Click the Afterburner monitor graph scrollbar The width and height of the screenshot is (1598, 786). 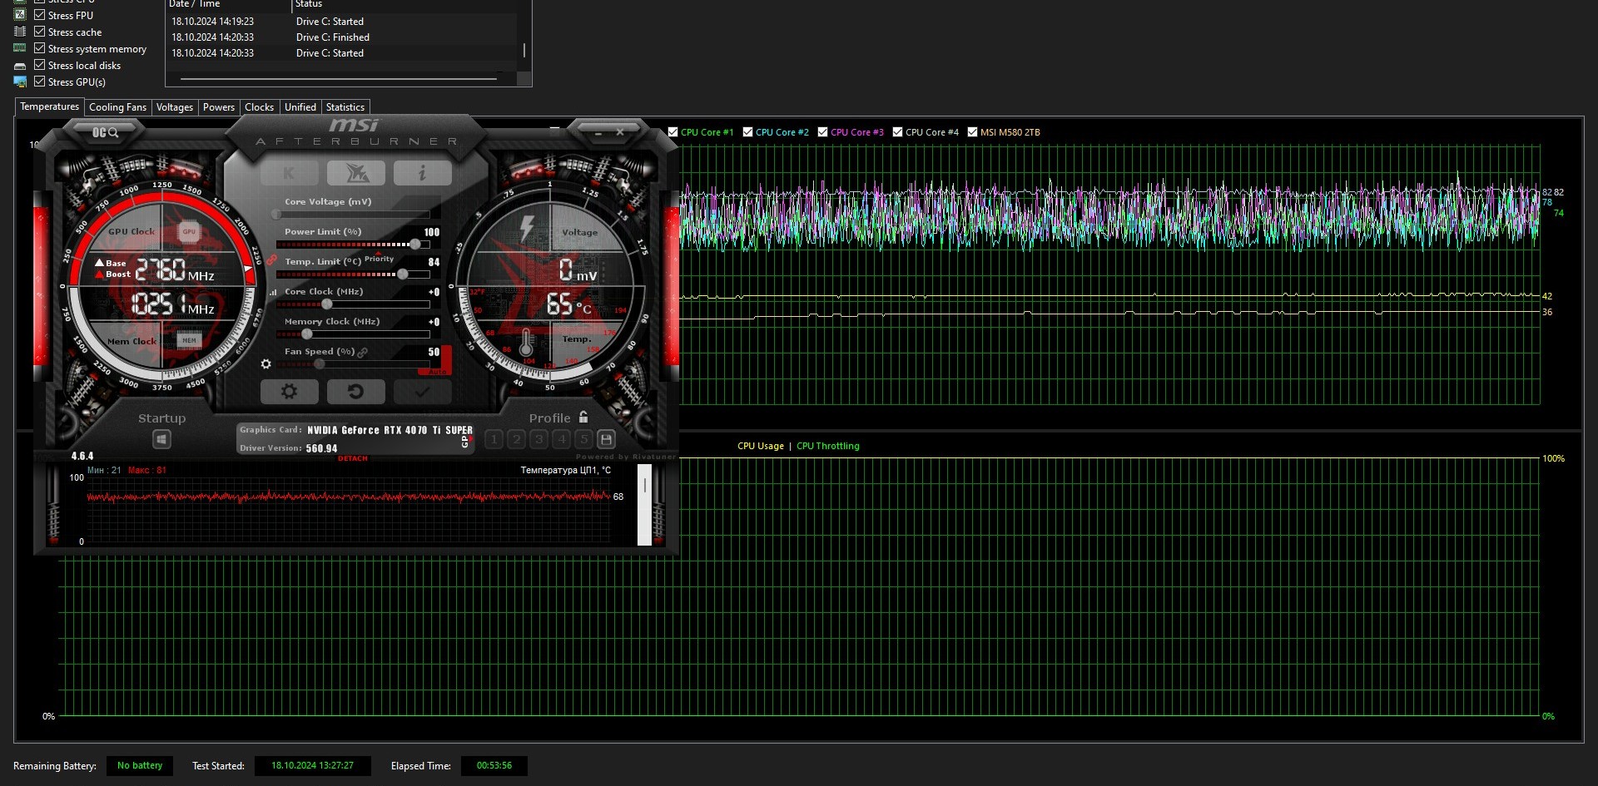pyautogui.click(x=644, y=505)
